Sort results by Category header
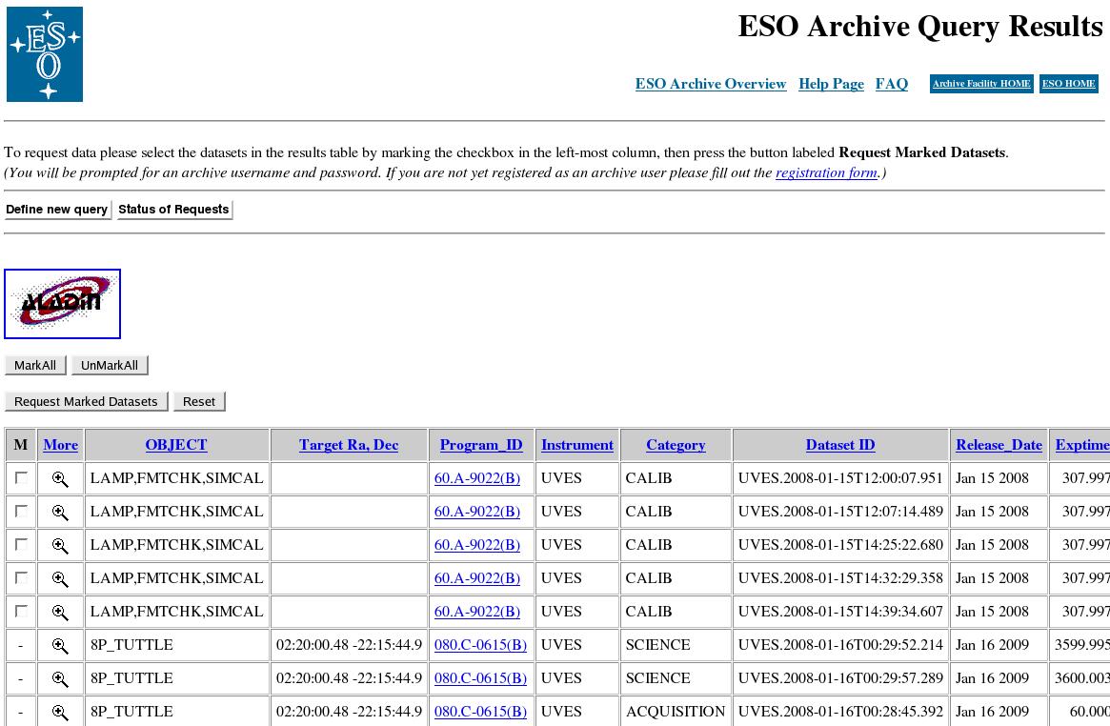The height and width of the screenshot is (726, 1110). pos(676,445)
